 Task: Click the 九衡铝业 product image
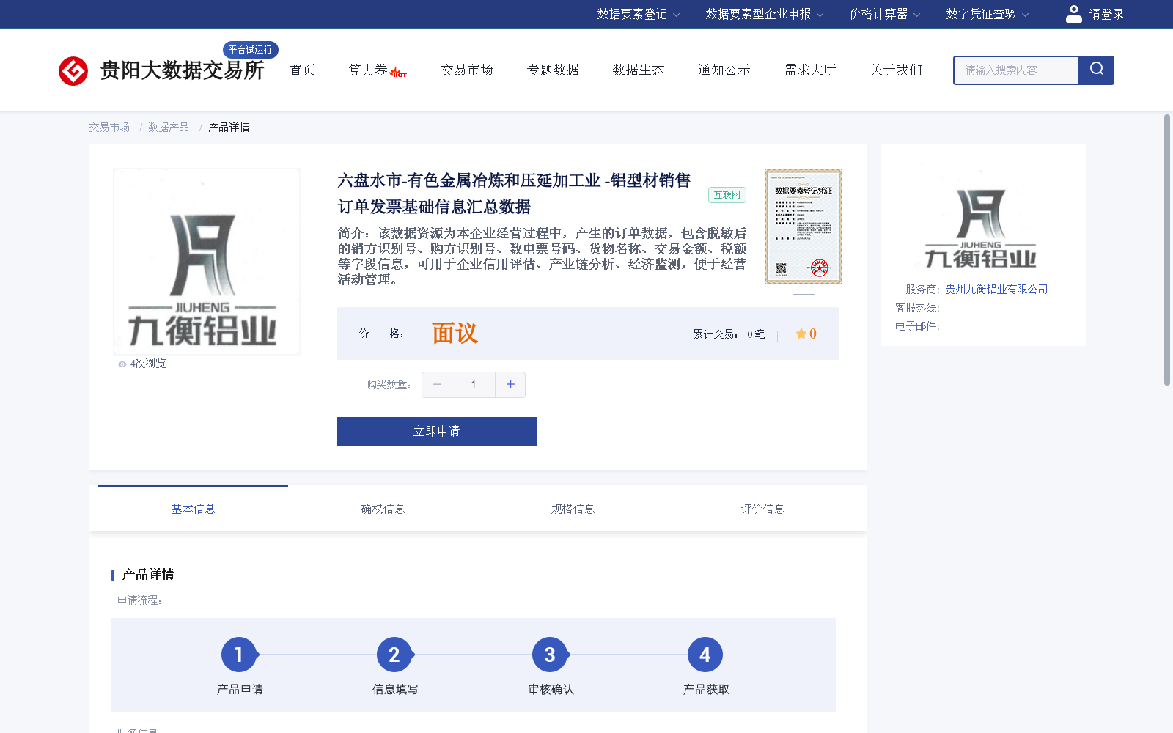click(x=207, y=262)
